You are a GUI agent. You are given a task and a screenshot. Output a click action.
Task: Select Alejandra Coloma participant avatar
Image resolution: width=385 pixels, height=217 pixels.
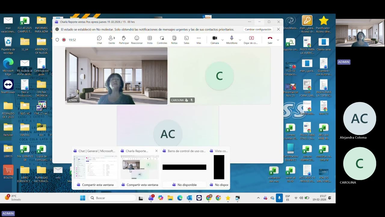coord(359,118)
